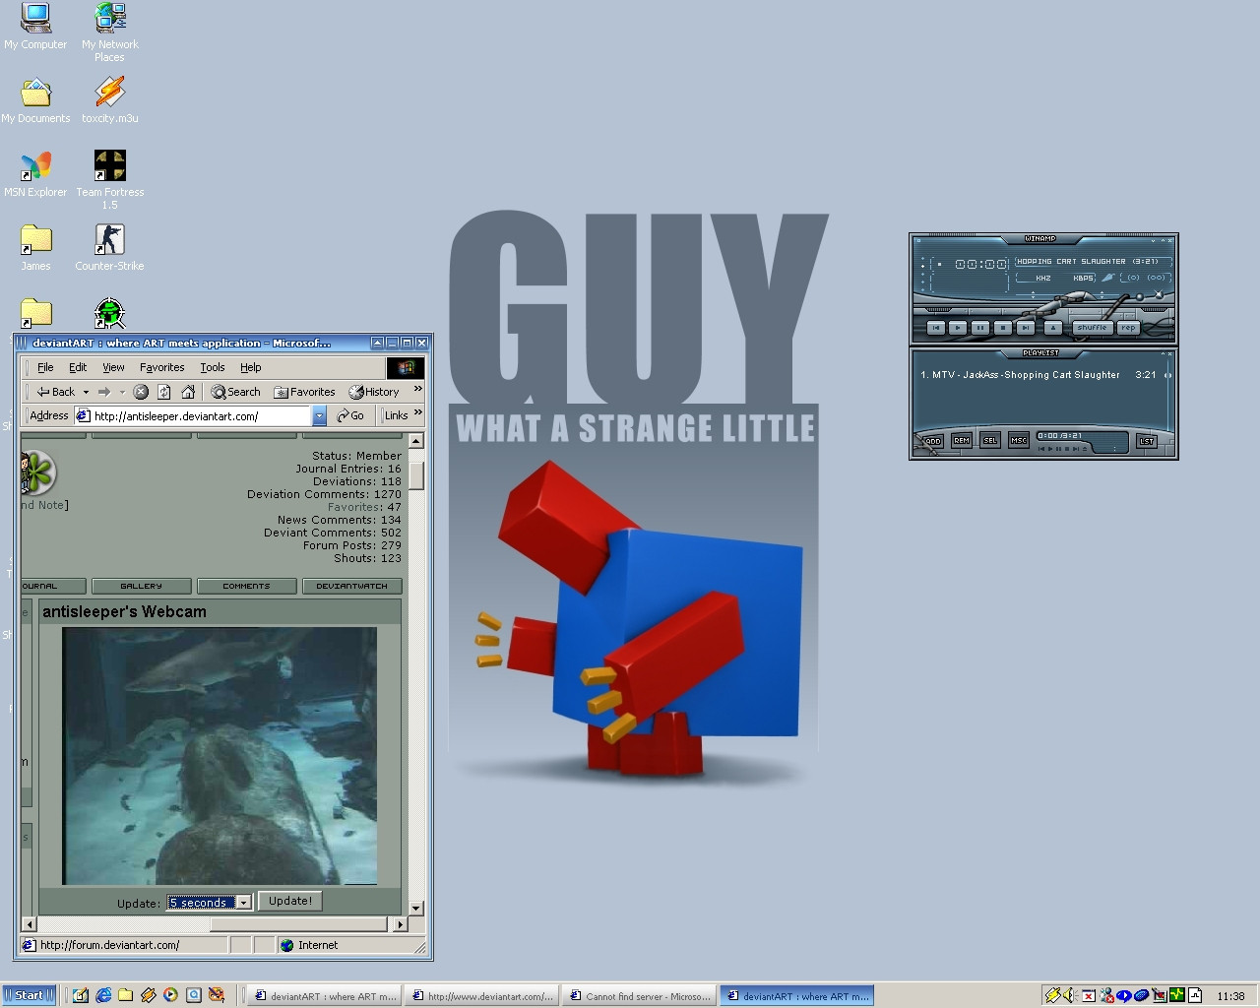Toggle shuffle in Winamp

(1092, 328)
